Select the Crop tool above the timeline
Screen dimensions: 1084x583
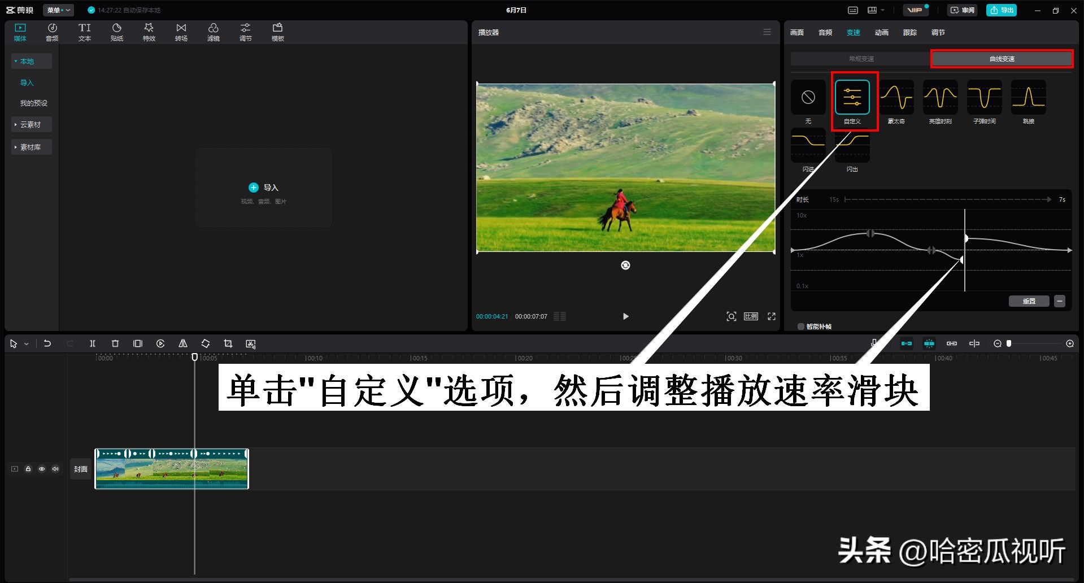pos(228,343)
